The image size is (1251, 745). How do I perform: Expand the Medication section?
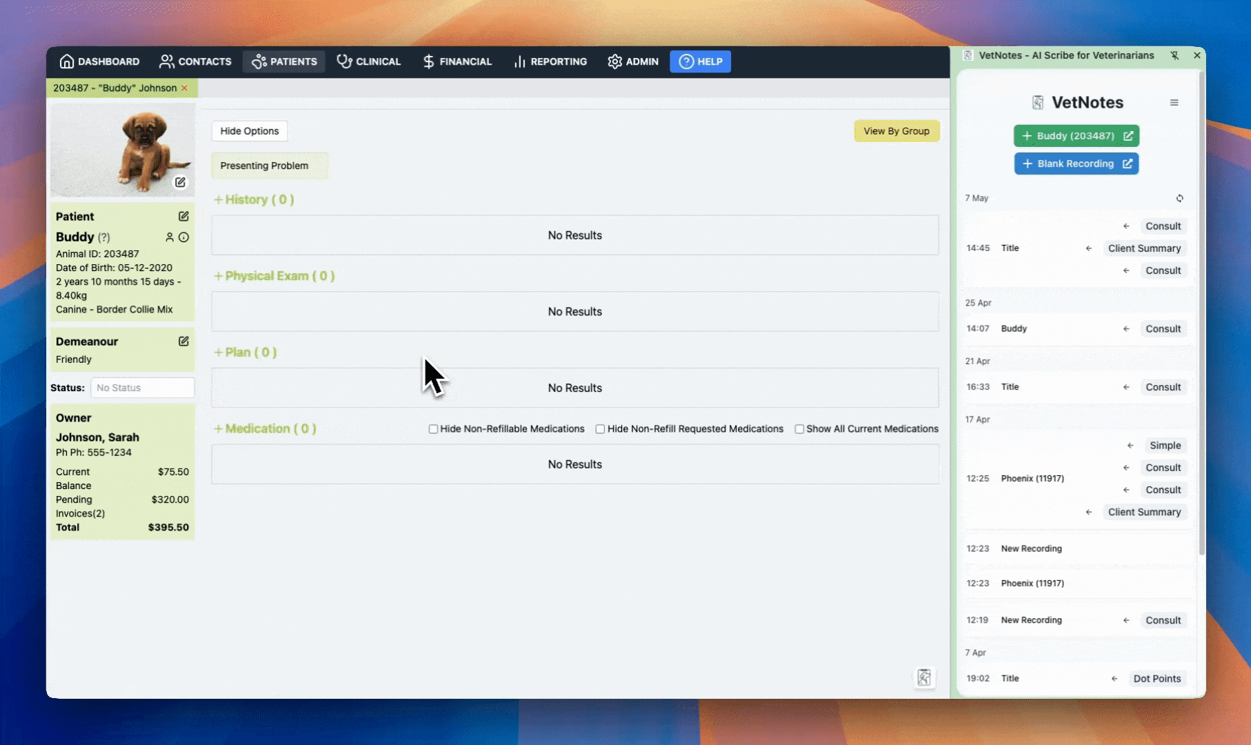click(x=265, y=428)
